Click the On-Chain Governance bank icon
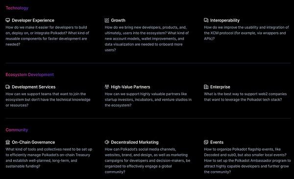Viewport: 294px width, 179px height. coord(8,142)
